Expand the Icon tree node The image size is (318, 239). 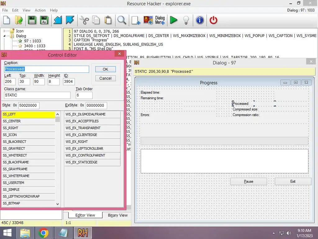point(4,31)
